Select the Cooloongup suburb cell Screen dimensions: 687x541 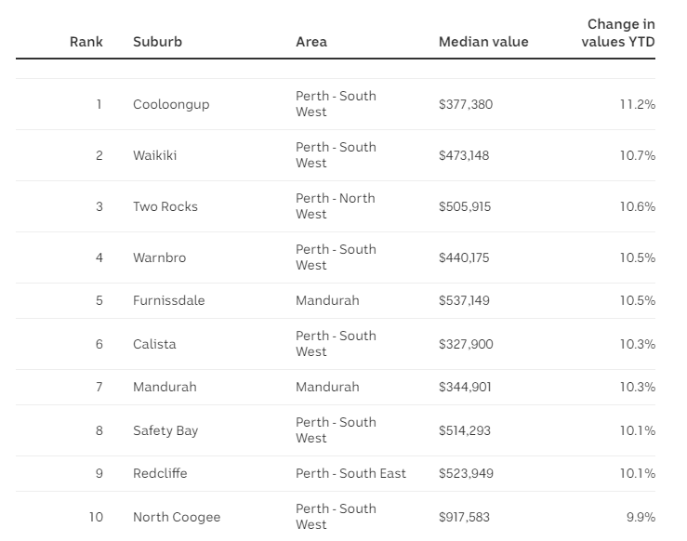coord(171,104)
